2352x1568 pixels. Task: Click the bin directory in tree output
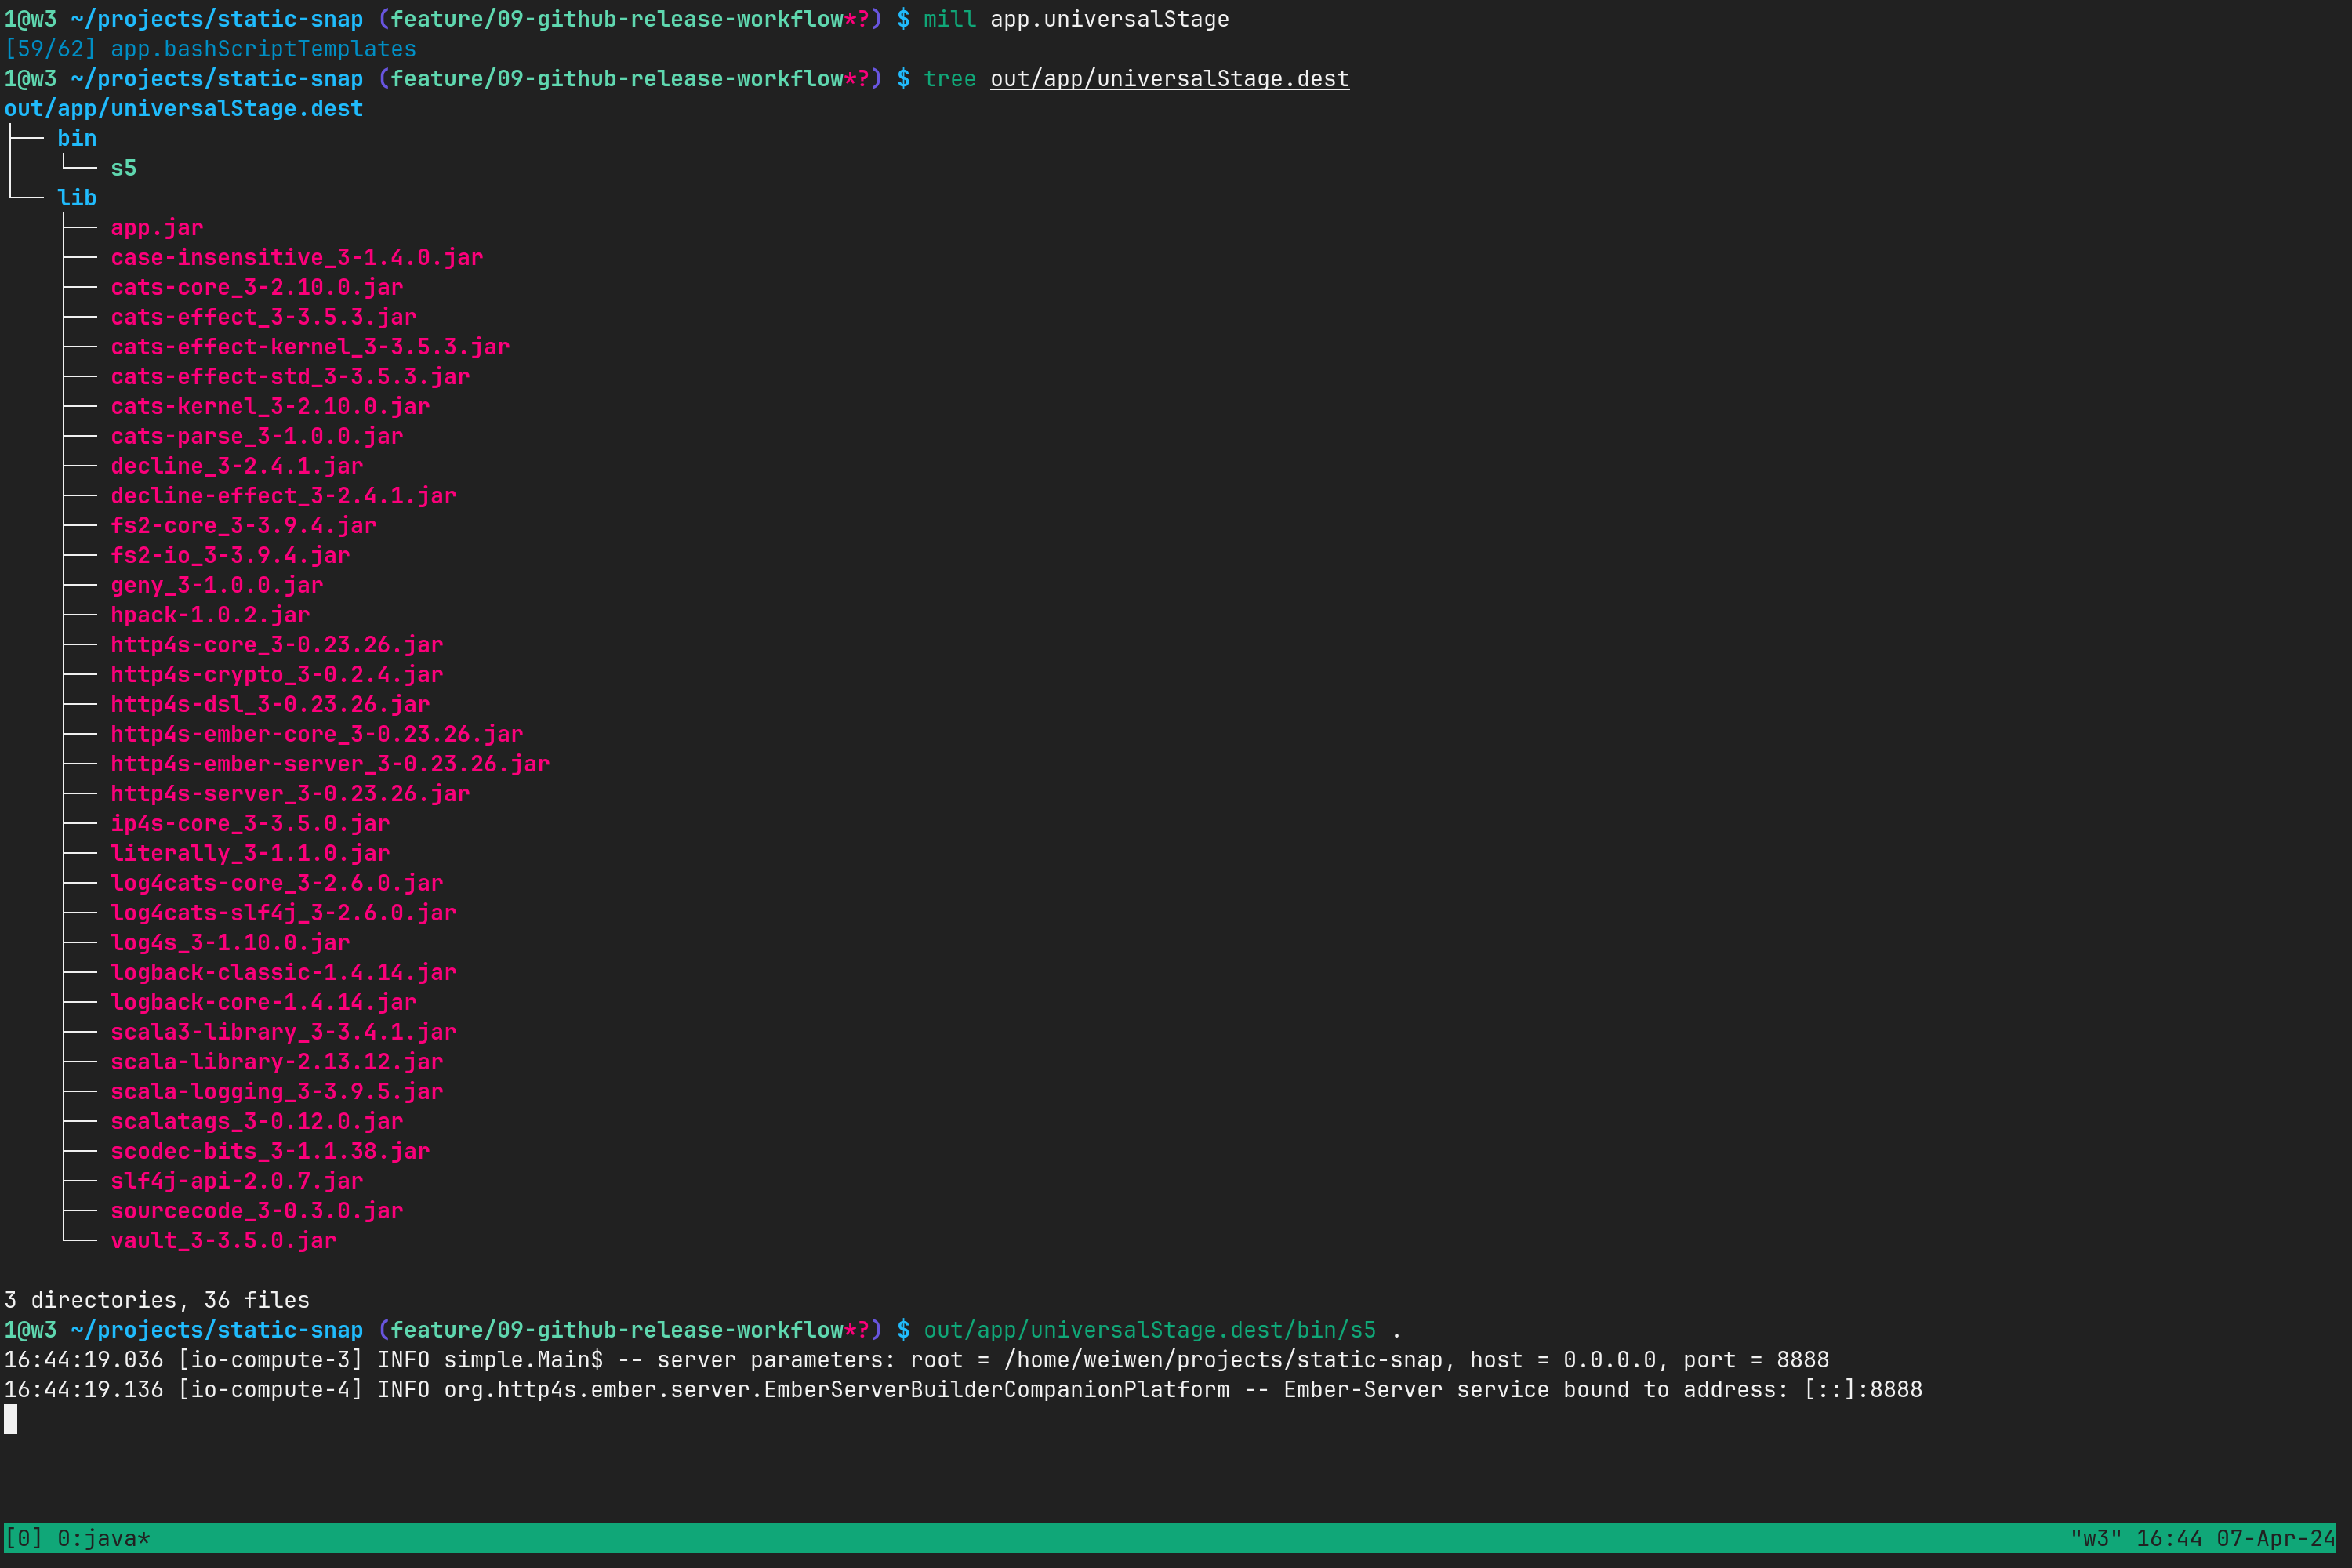pos(77,138)
